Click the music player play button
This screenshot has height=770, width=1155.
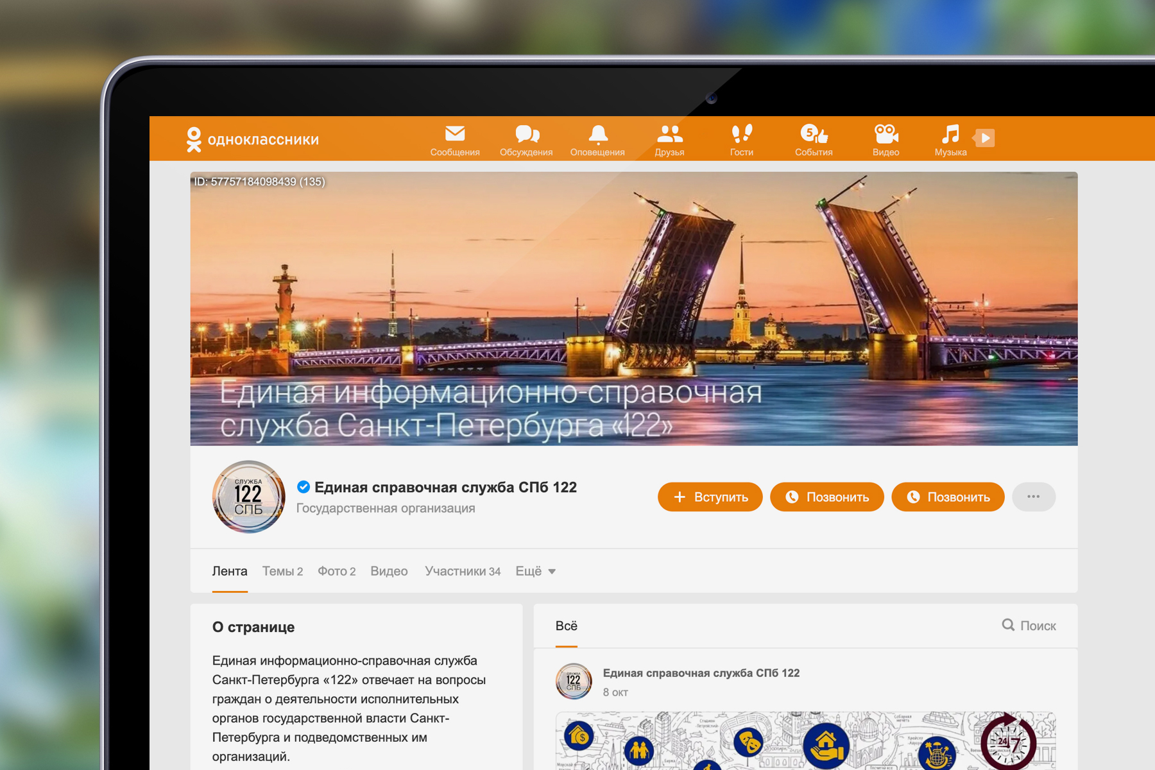pos(984,137)
